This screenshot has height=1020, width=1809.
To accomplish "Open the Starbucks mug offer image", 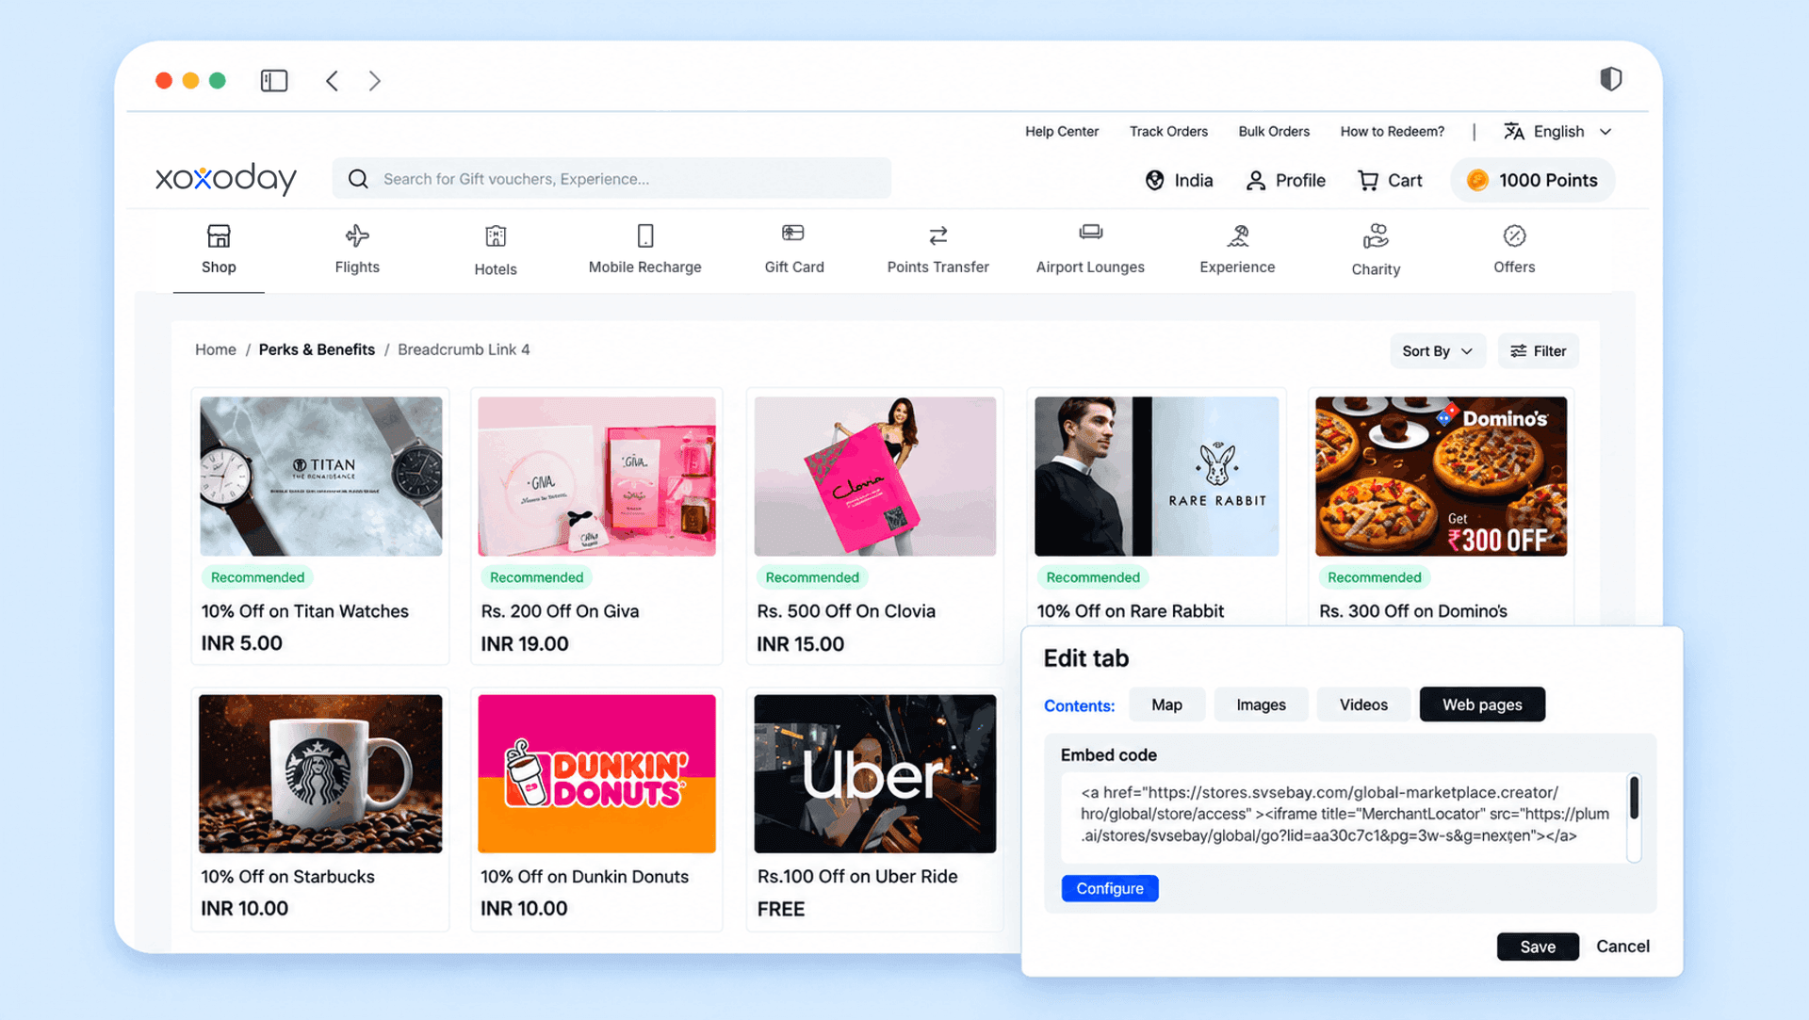I will (320, 774).
